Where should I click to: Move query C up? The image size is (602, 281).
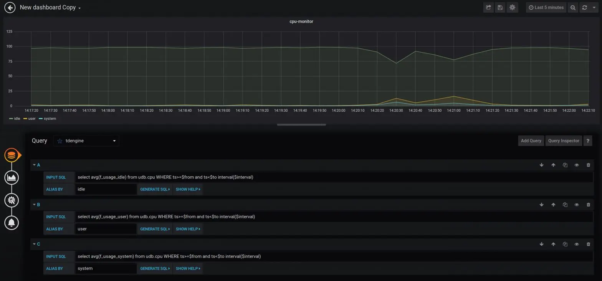tap(553, 244)
